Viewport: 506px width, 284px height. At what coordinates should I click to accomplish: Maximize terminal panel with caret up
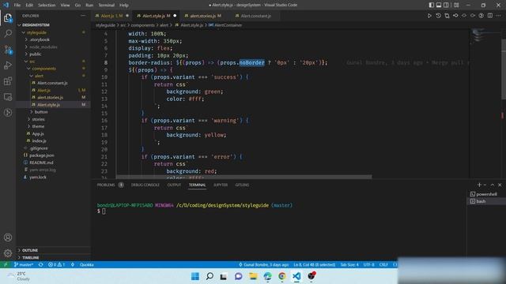pyautogui.click(x=493, y=185)
